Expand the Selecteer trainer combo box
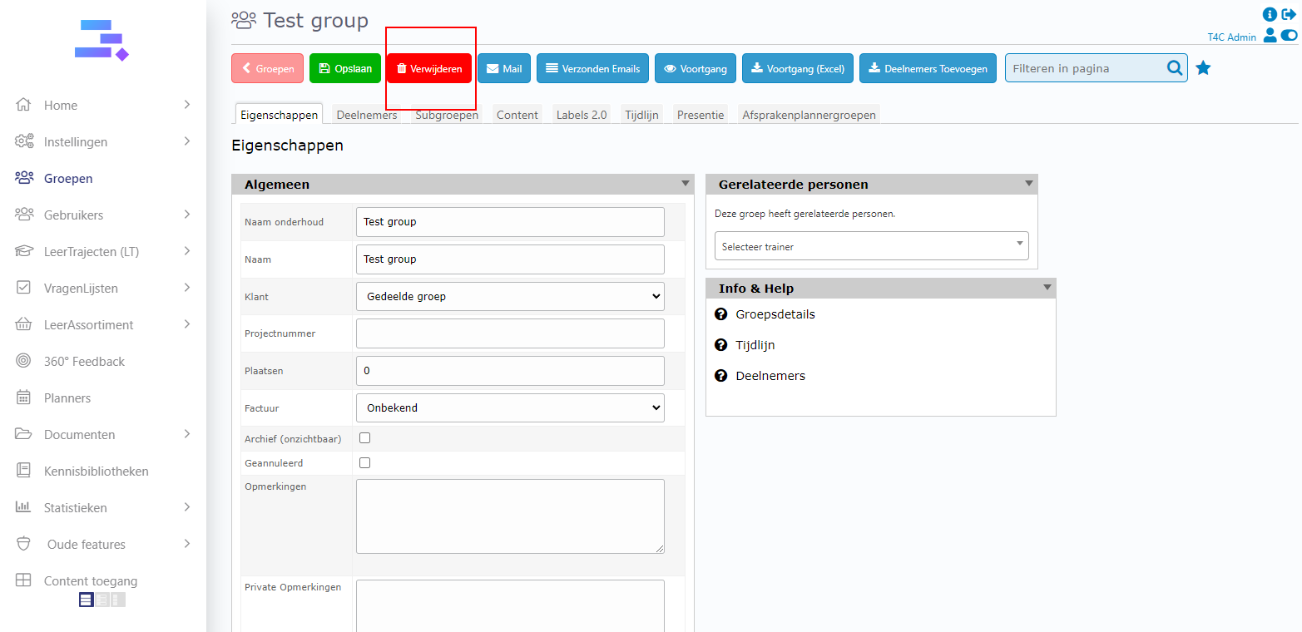Image resolution: width=1302 pixels, height=632 pixels. pyautogui.click(x=871, y=246)
